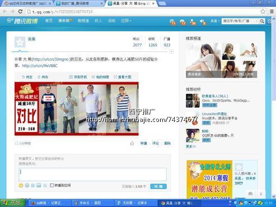Click the thumbs-up like icon on post

(132, 143)
